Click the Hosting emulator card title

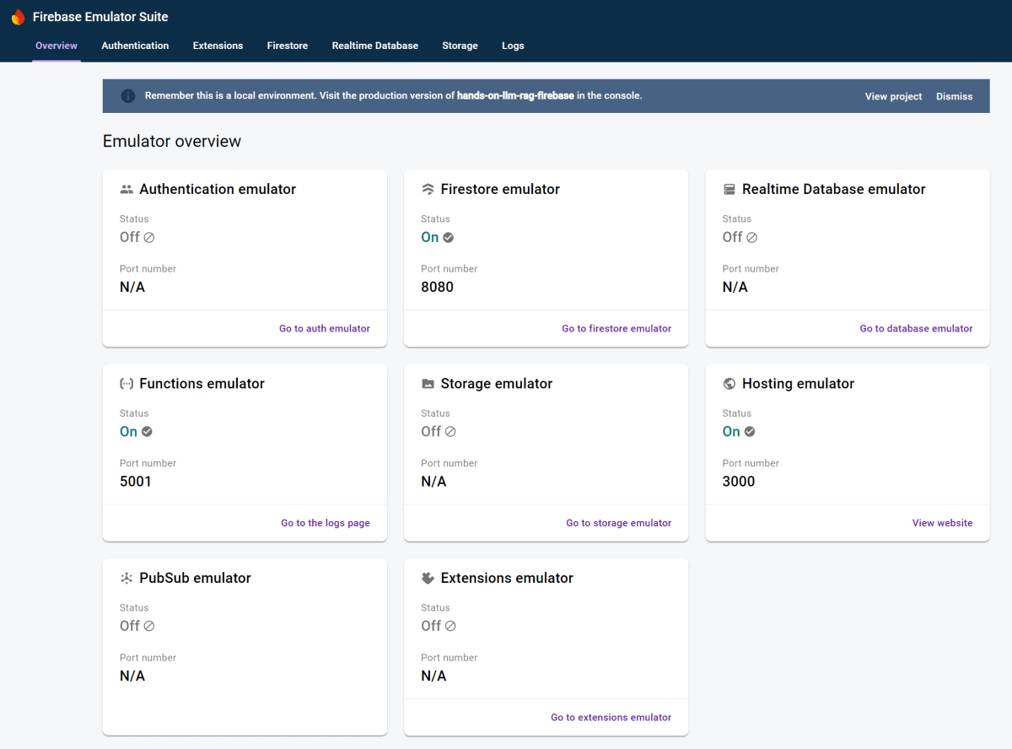pos(798,384)
